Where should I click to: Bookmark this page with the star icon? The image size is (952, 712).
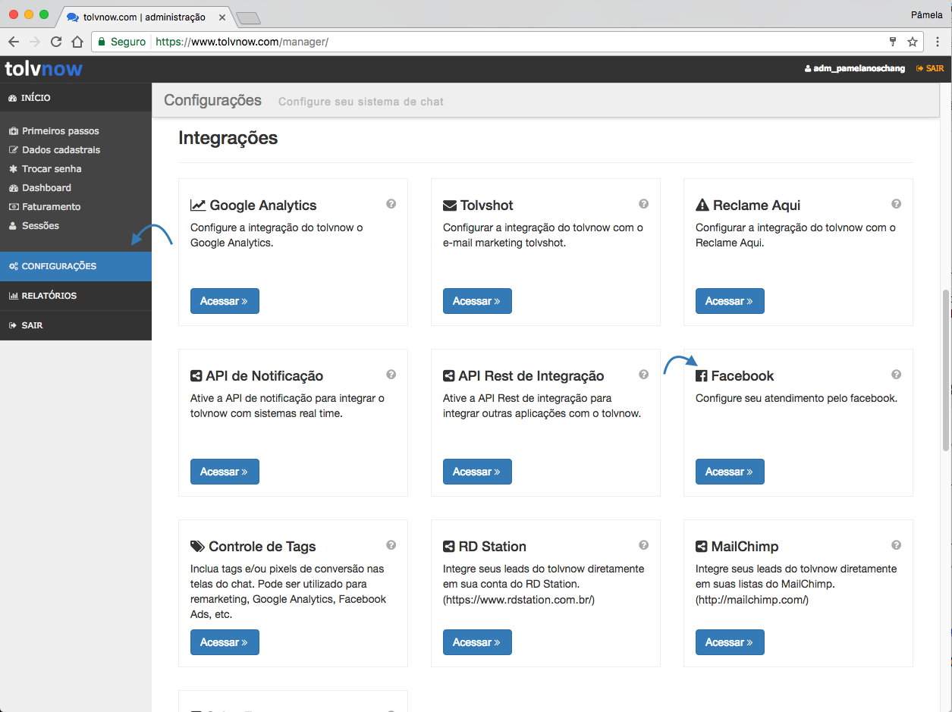[x=913, y=42]
